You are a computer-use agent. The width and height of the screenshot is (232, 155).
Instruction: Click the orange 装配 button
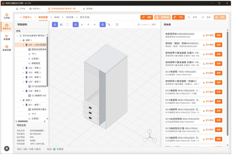(147, 17)
